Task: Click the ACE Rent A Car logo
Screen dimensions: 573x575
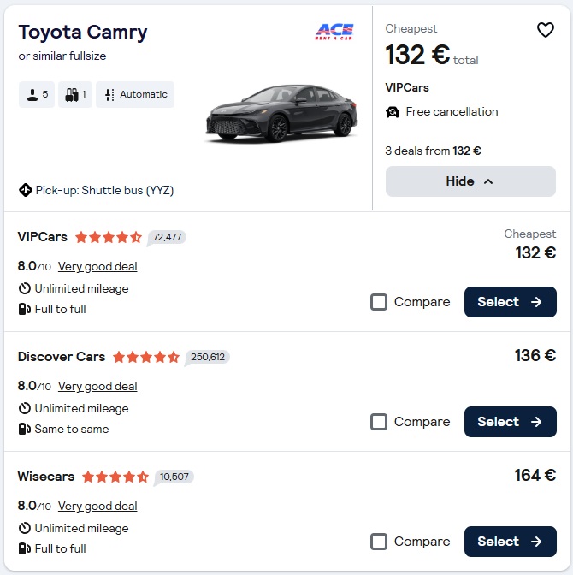Action: coord(334,32)
